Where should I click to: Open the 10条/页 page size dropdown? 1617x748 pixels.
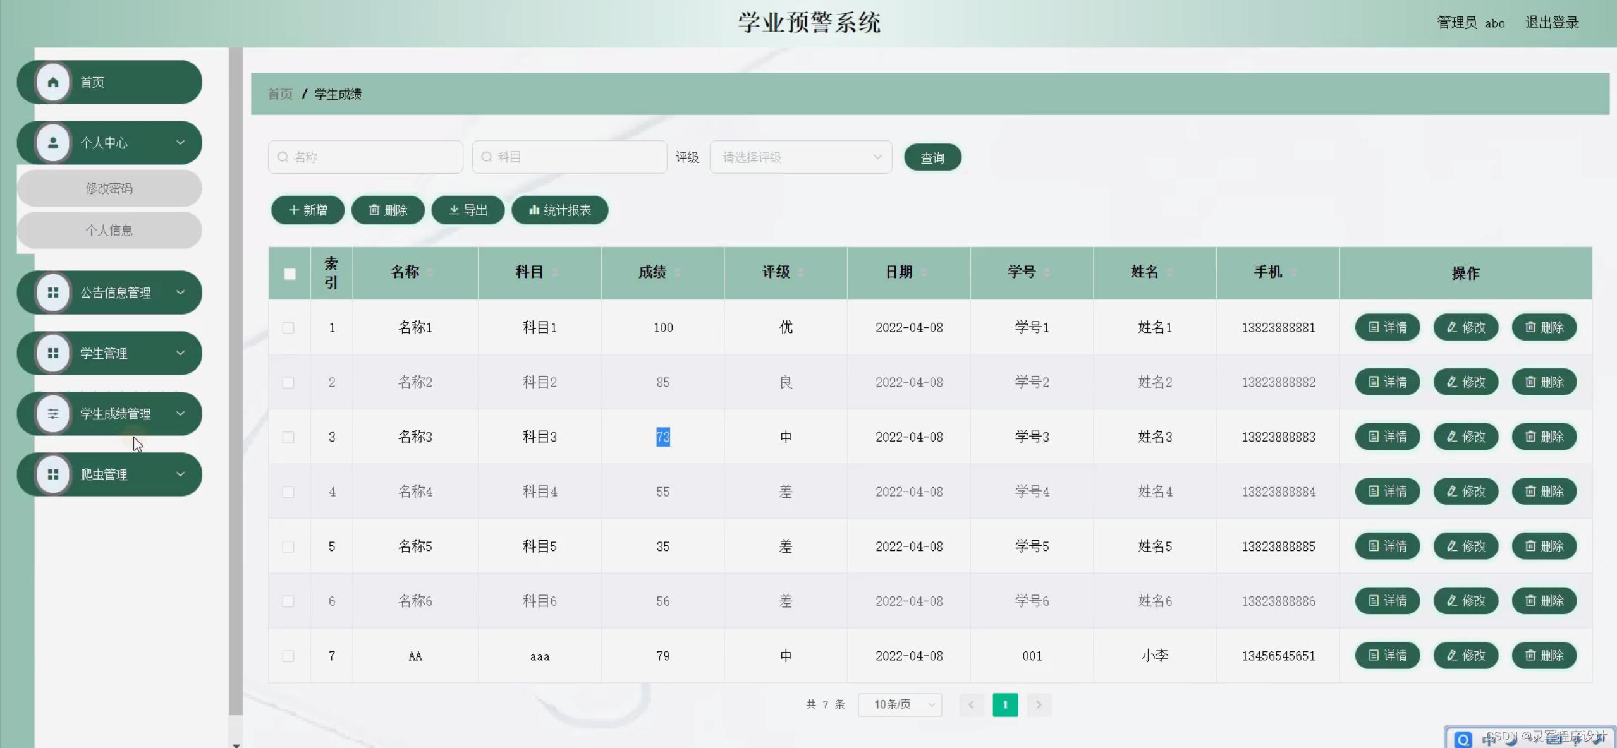[x=900, y=704]
